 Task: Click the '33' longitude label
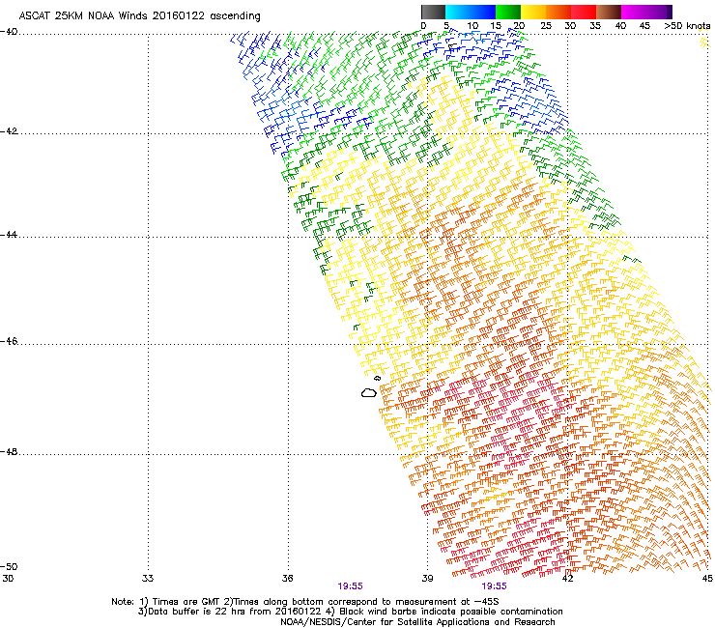point(148,579)
